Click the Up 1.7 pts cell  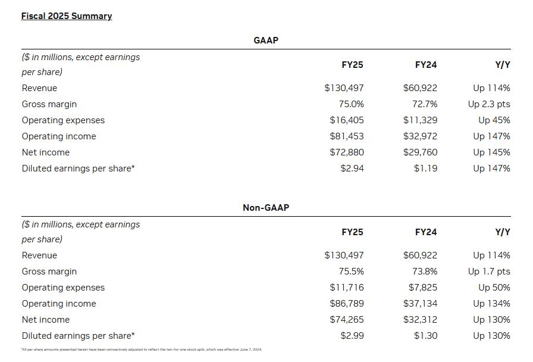489,271
